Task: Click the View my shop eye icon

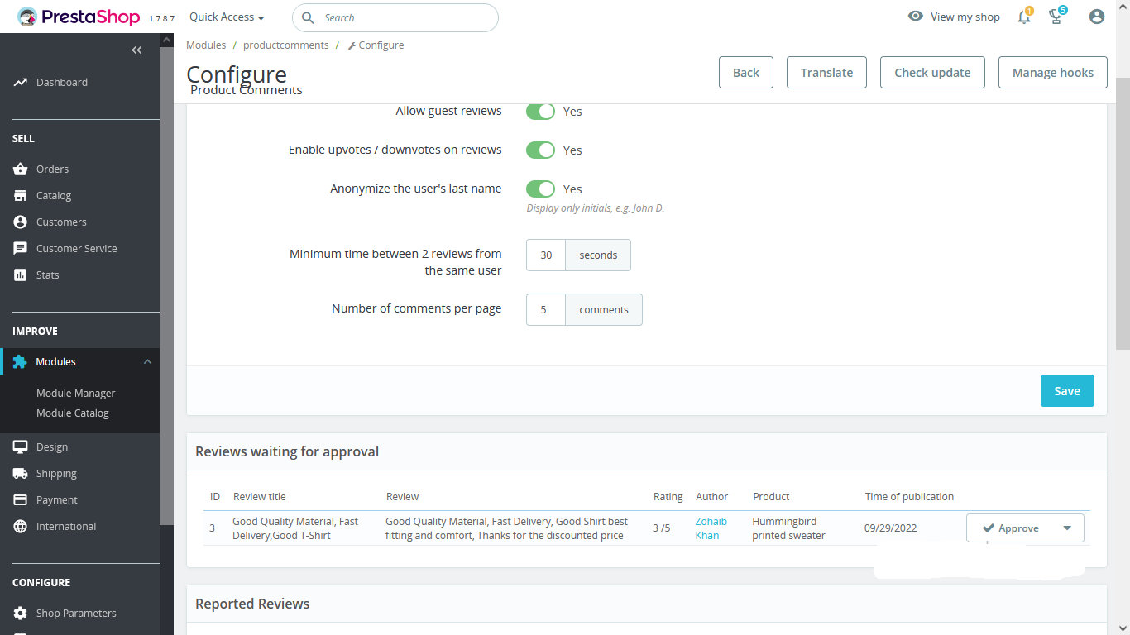Action: (916, 17)
